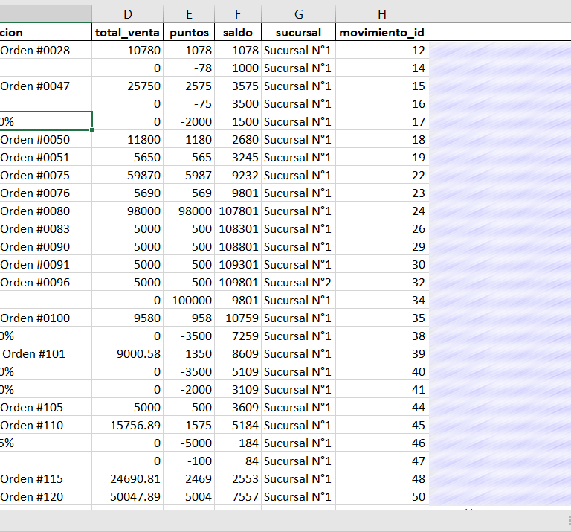Select saldo value 5109
The width and height of the screenshot is (571, 532).
238,371
